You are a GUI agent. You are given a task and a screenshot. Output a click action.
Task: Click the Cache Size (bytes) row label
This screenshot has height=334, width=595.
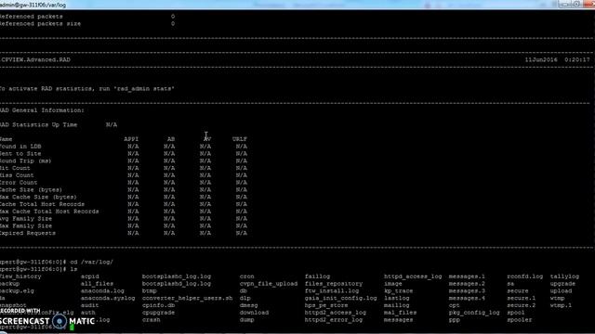tap(31, 189)
